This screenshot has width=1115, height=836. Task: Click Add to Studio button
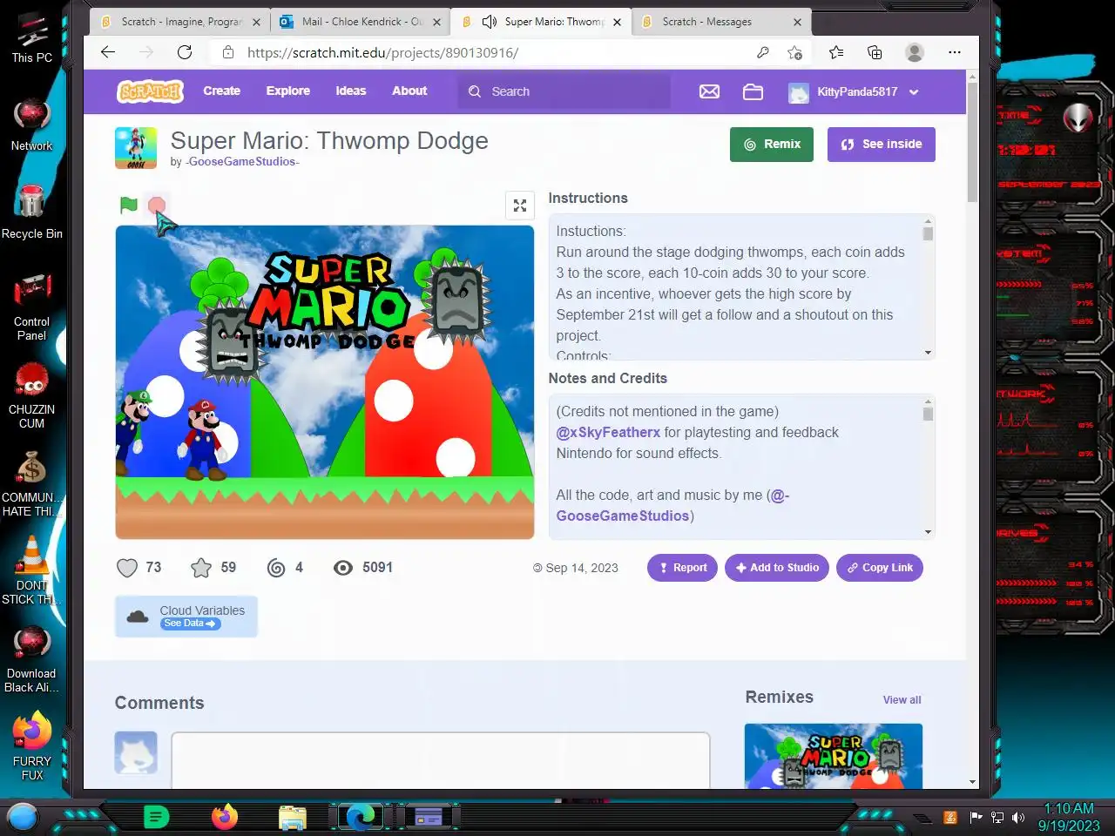777,568
